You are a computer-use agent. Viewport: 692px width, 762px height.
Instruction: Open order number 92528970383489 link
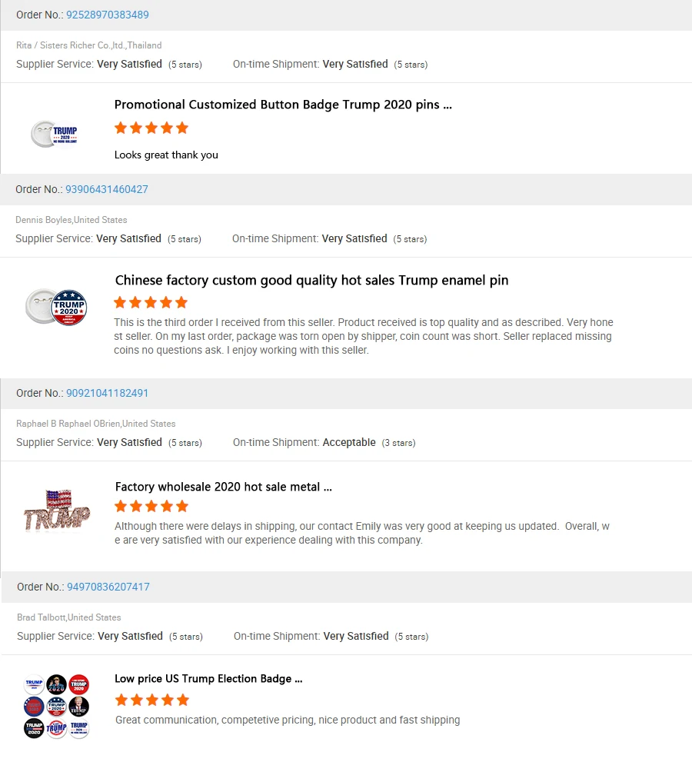[107, 15]
